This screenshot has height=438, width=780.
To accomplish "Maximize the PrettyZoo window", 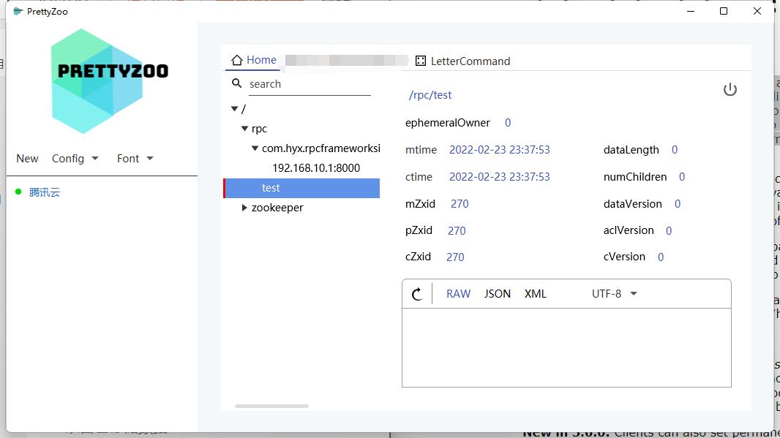I will (x=724, y=11).
